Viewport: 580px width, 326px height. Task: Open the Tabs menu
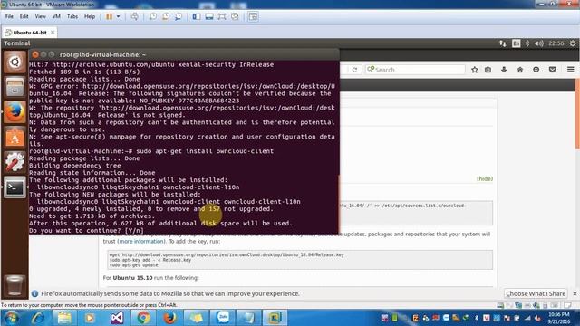coord(72,16)
